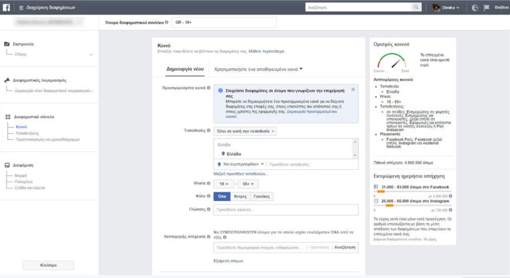
Task: Focus Προσθέστε γλώσσα input field
Action: coord(286,210)
